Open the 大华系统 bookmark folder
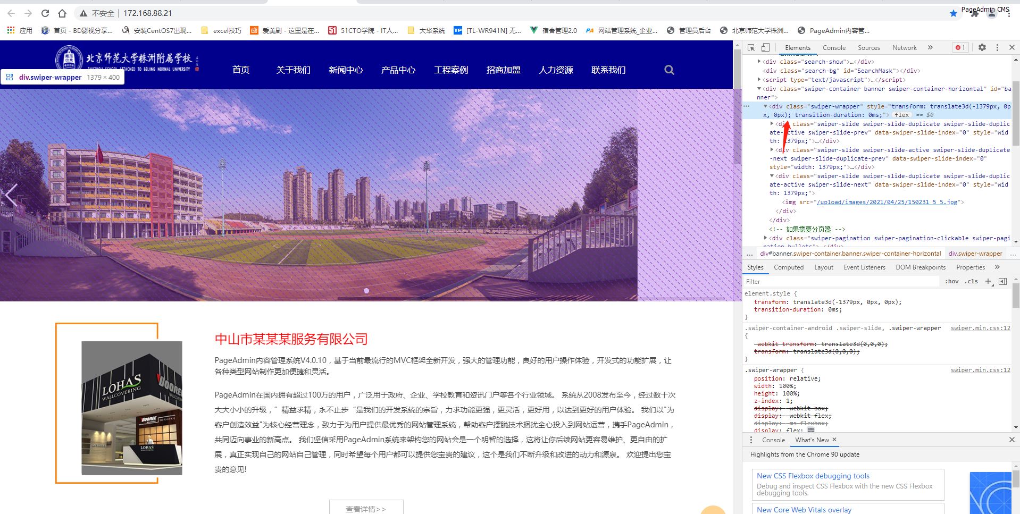The image size is (1020, 514). 426,30
